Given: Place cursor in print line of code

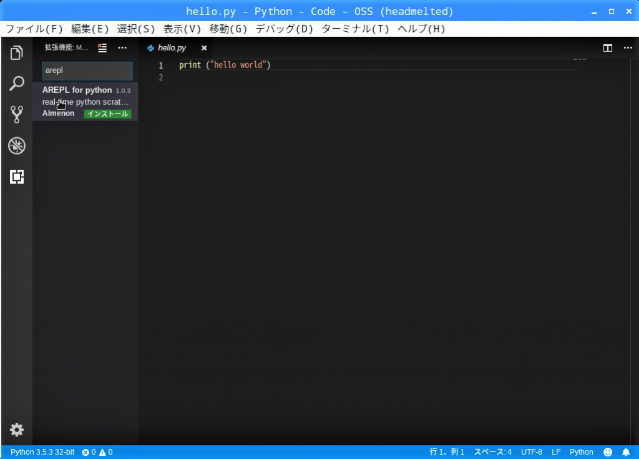Looking at the screenshot, I should pyautogui.click(x=225, y=65).
